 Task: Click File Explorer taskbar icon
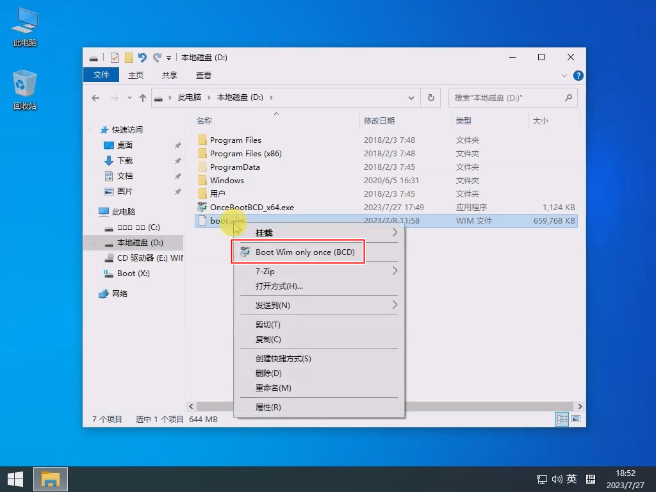click(50, 479)
